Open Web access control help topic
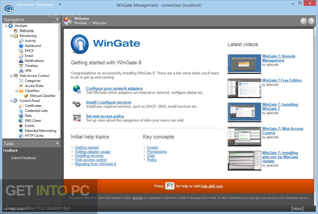The width and height of the screenshot is (318, 214). click(x=90, y=160)
